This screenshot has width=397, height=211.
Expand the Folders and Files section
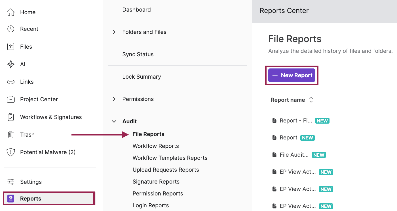coord(114,32)
